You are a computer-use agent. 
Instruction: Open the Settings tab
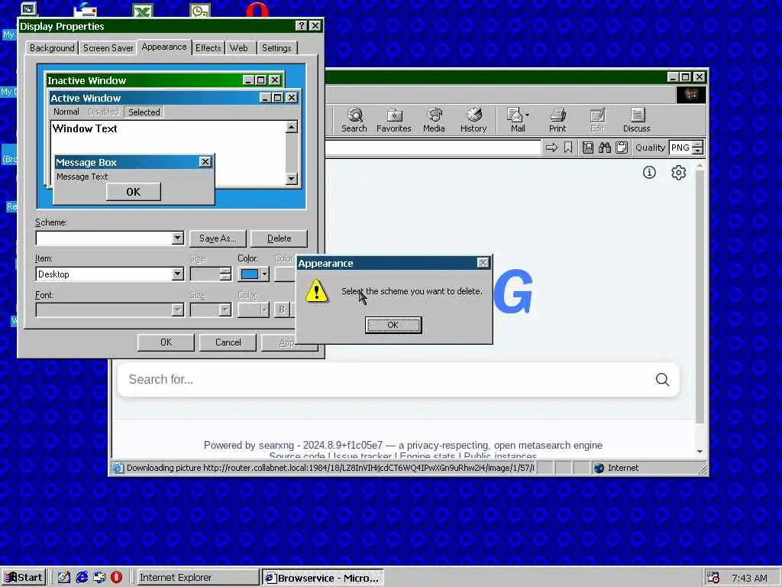[276, 48]
